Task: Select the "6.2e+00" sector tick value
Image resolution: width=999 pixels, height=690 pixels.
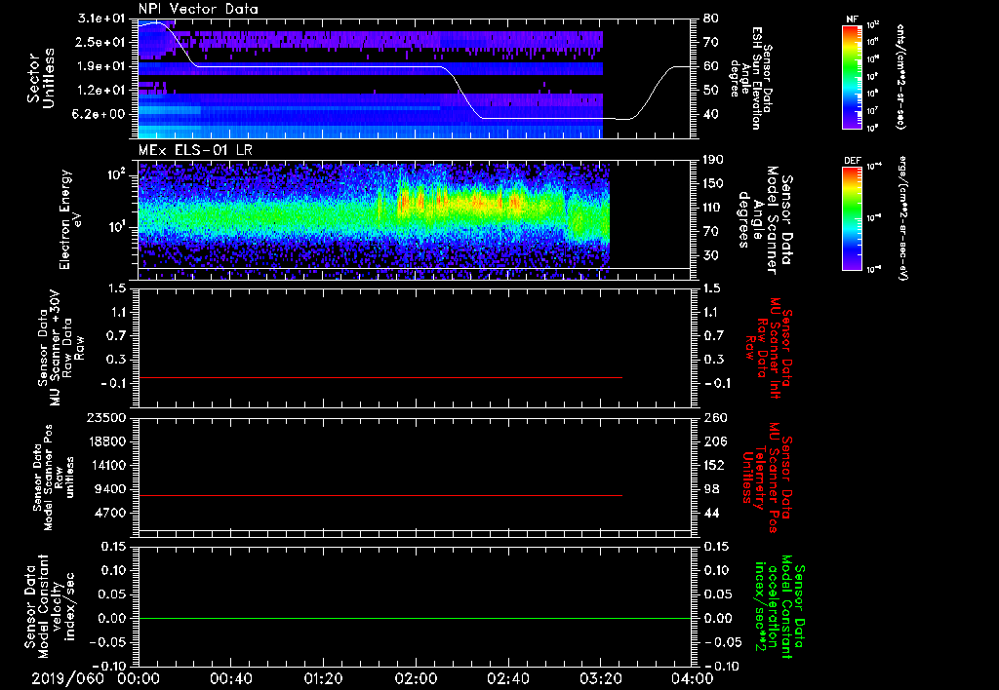Action: pos(100,115)
